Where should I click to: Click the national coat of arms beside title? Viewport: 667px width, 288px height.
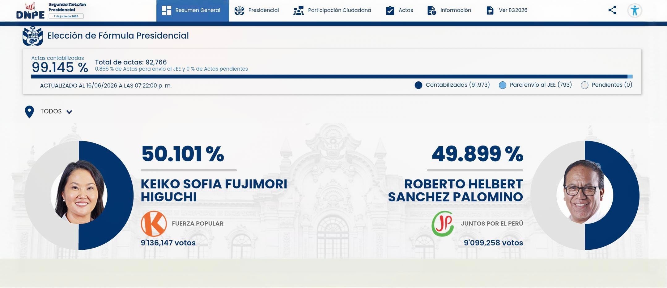pyautogui.click(x=33, y=36)
